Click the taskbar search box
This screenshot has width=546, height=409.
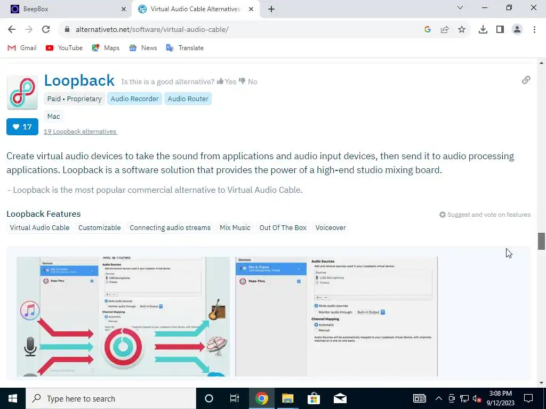[x=111, y=398]
